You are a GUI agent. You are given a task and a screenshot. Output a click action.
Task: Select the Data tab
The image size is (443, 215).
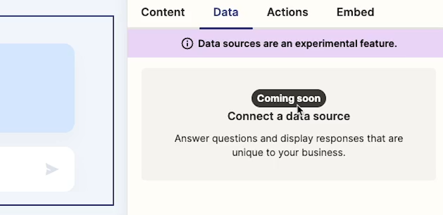[226, 12]
